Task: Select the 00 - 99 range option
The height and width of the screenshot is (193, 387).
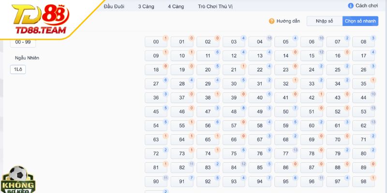Action: [23, 42]
